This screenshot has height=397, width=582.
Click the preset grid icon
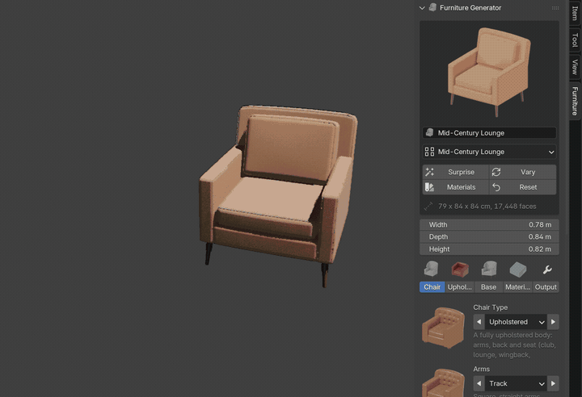pos(429,152)
